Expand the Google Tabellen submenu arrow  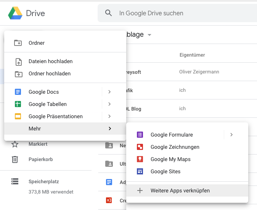(x=109, y=104)
